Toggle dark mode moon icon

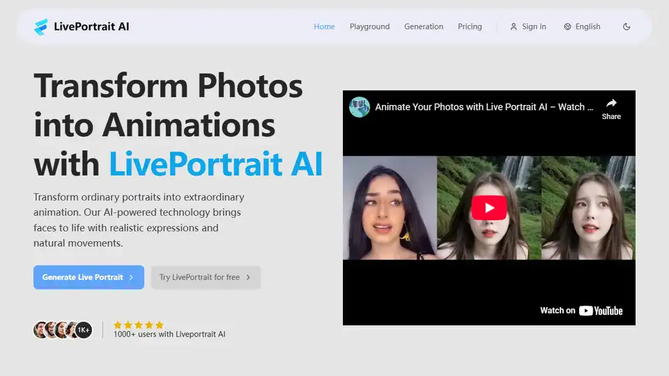point(626,27)
